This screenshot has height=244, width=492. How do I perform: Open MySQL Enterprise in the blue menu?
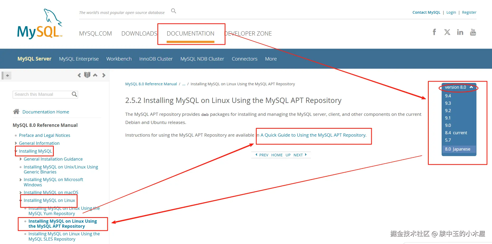(x=79, y=59)
